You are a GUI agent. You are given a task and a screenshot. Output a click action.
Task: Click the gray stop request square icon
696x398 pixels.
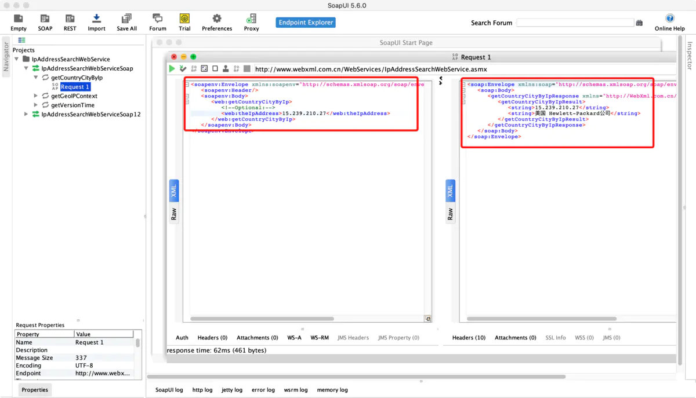[x=247, y=68]
